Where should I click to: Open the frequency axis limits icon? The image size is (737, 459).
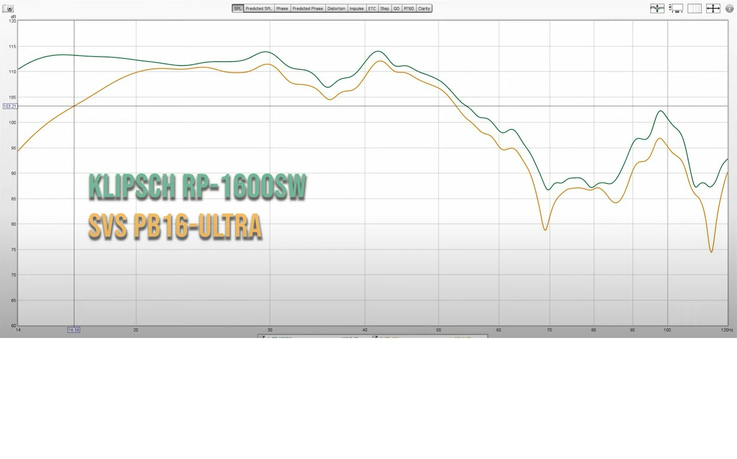click(694, 9)
